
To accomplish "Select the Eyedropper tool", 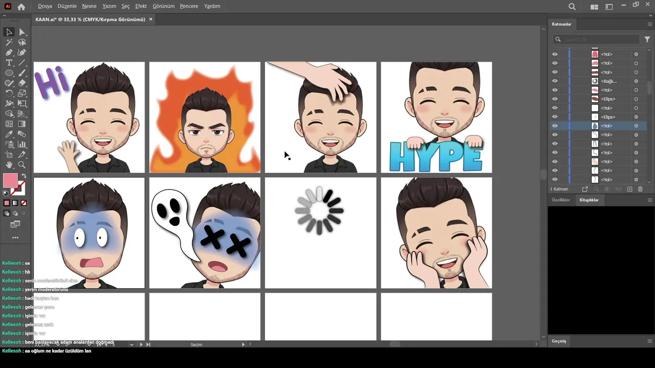I will point(9,134).
